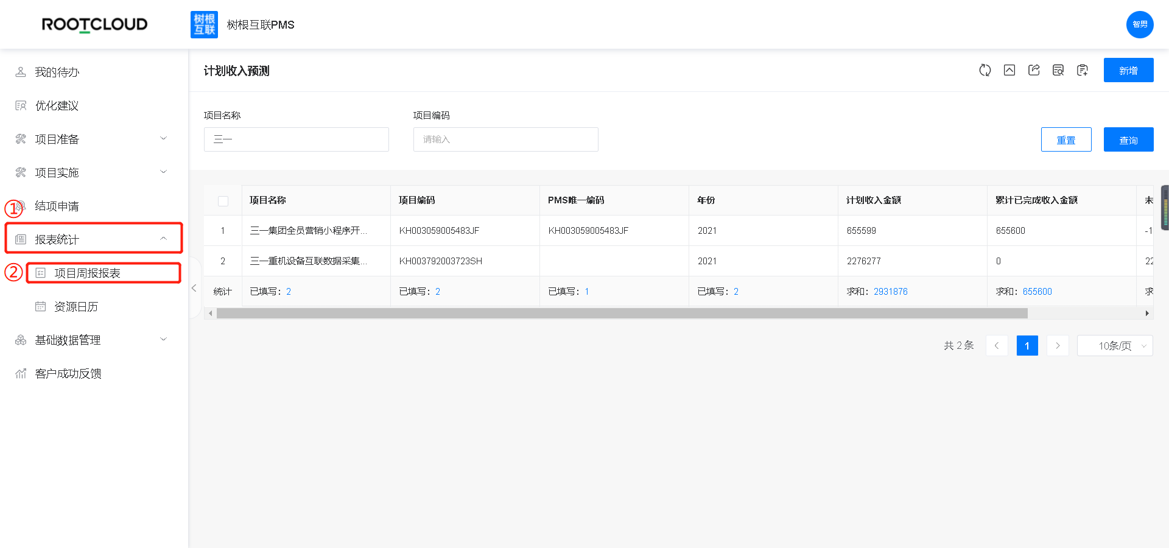Image resolution: width=1169 pixels, height=548 pixels.
Task: Click the 查询 button
Action: (x=1128, y=139)
